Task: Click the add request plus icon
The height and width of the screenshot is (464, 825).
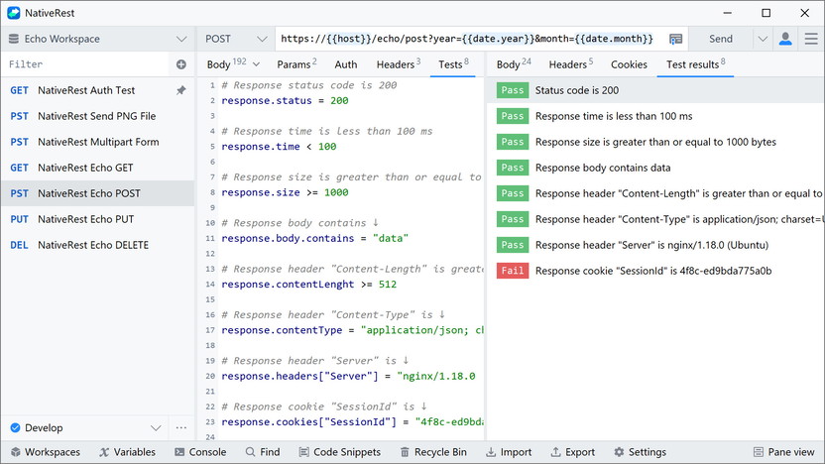Action: (x=181, y=64)
